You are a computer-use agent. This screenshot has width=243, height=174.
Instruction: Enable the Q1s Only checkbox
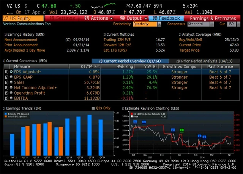point(93,108)
